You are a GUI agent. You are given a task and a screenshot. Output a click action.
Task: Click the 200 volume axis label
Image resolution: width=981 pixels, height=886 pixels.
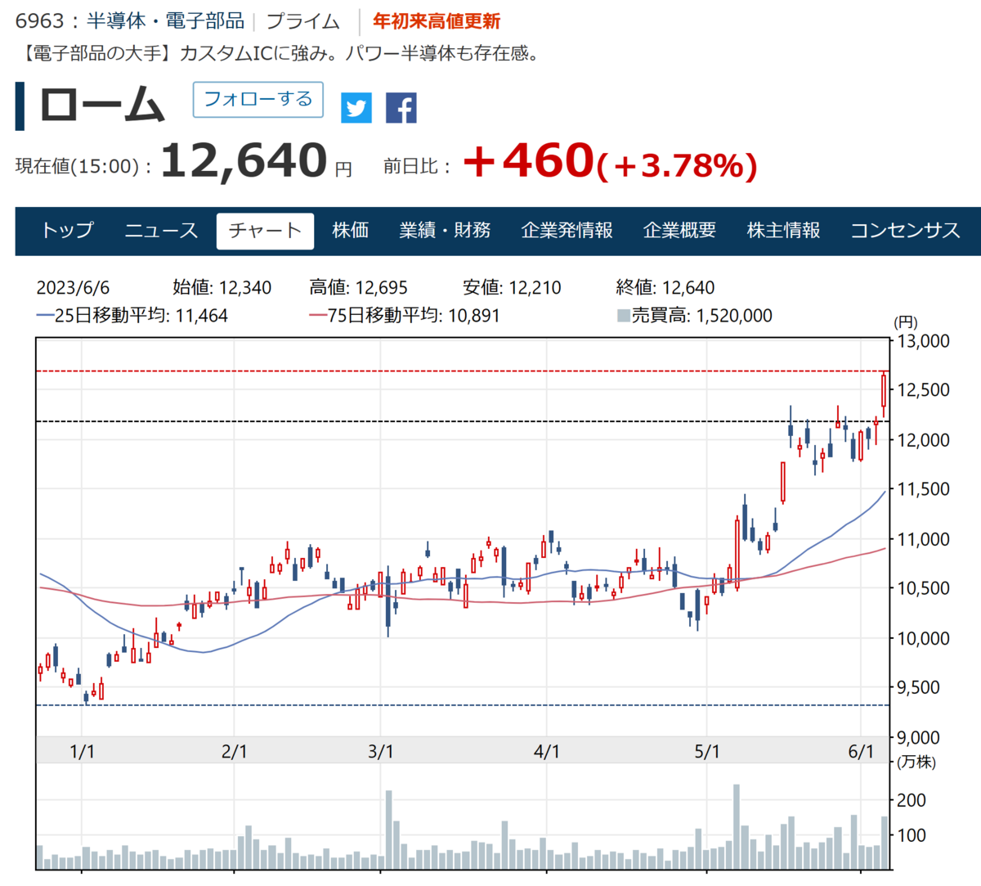[x=912, y=800]
